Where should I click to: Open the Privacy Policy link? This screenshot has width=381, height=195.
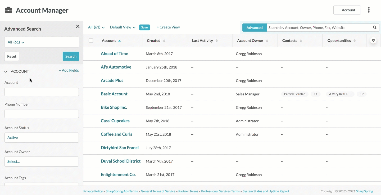click(93, 191)
